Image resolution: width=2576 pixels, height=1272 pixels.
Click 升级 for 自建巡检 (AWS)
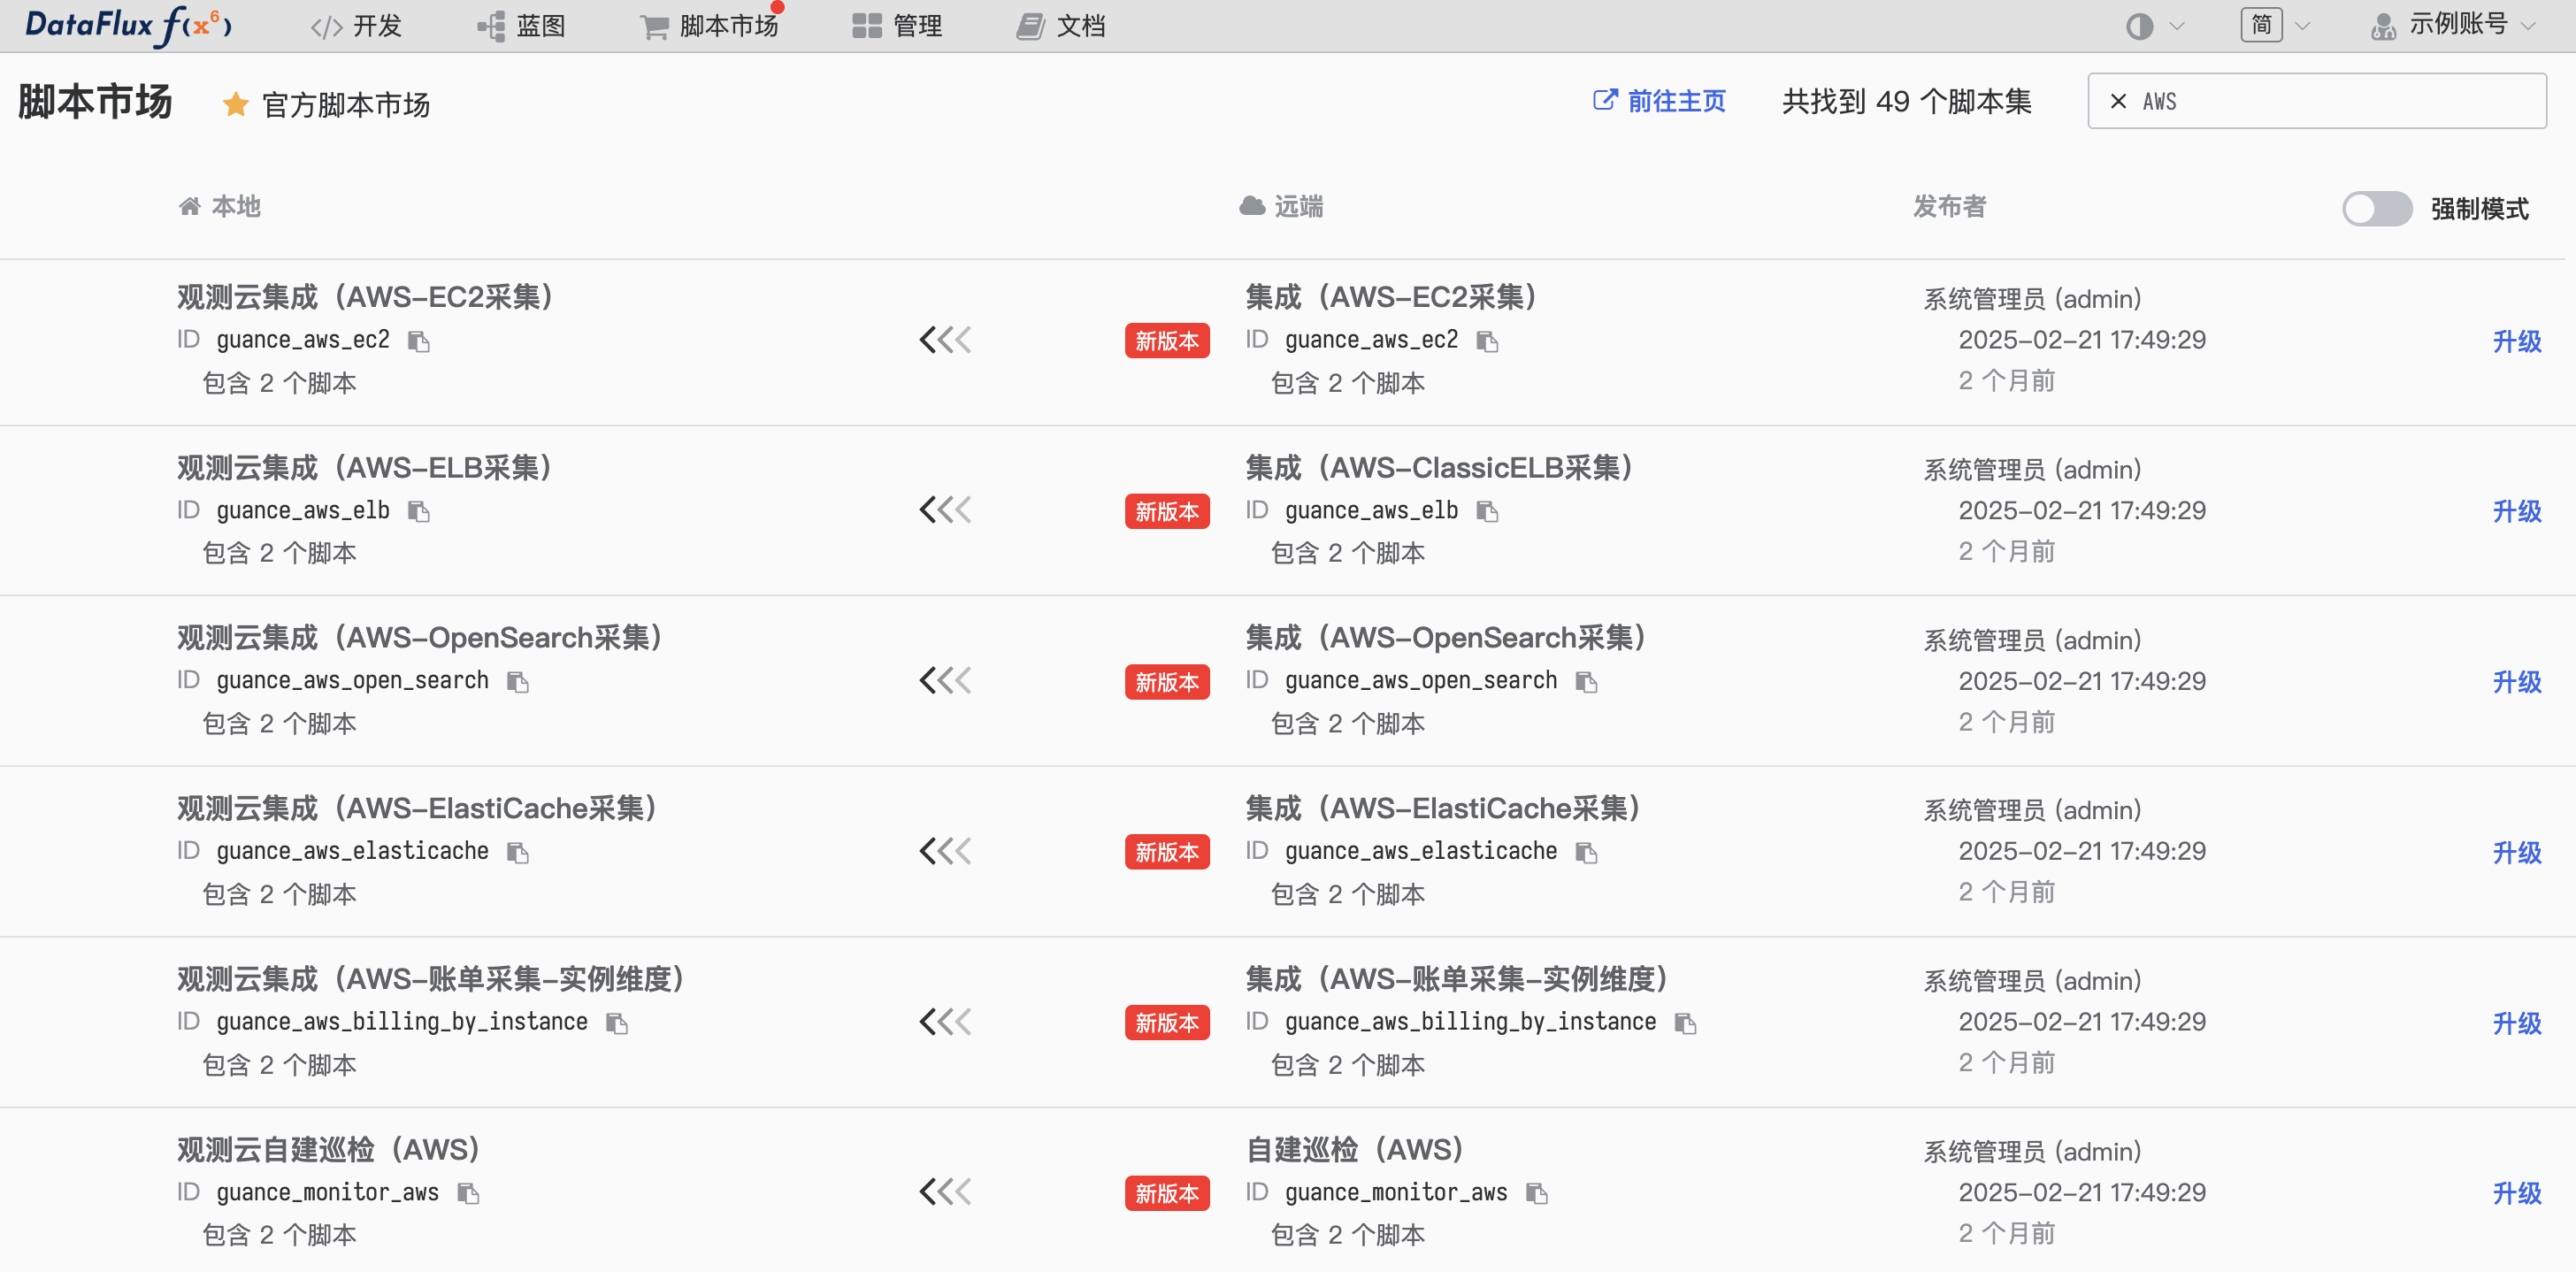pos(2517,1194)
